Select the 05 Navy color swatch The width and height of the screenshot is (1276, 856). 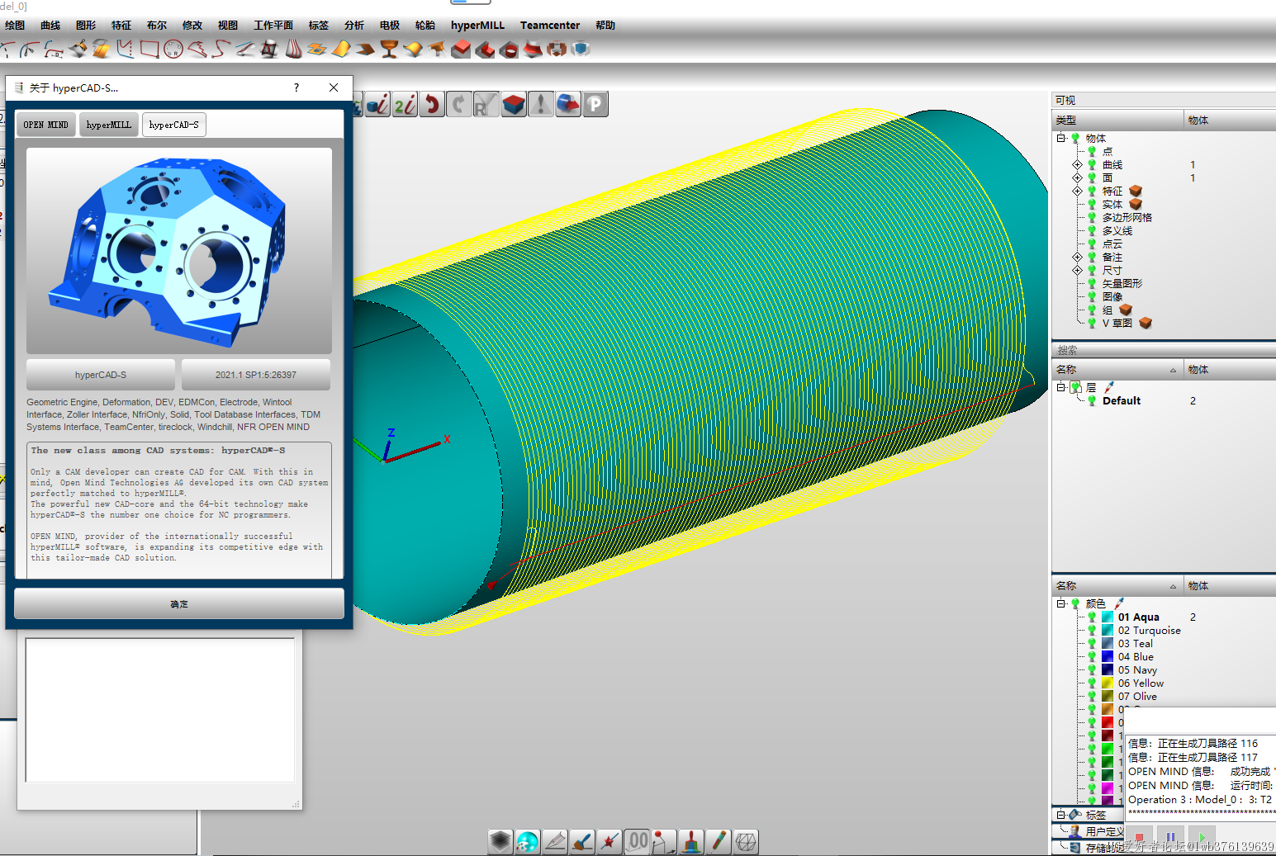click(x=1108, y=670)
